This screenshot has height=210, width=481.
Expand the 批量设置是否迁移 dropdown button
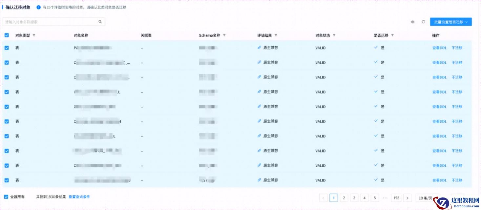tap(451, 22)
